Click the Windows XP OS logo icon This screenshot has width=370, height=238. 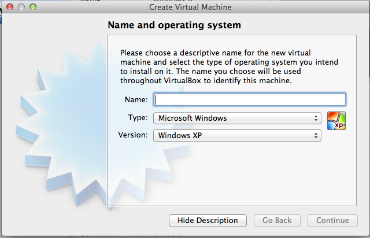click(x=336, y=121)
